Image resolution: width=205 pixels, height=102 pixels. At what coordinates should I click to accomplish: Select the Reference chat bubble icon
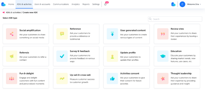point(62,34)
